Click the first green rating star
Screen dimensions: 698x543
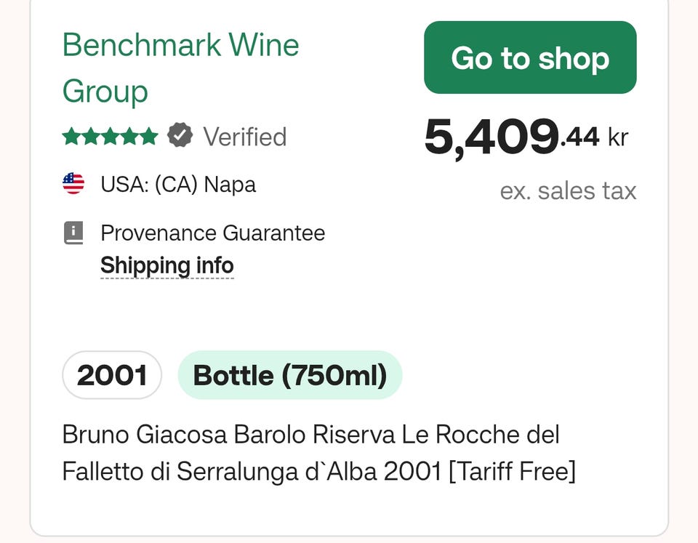pos(71,137)
